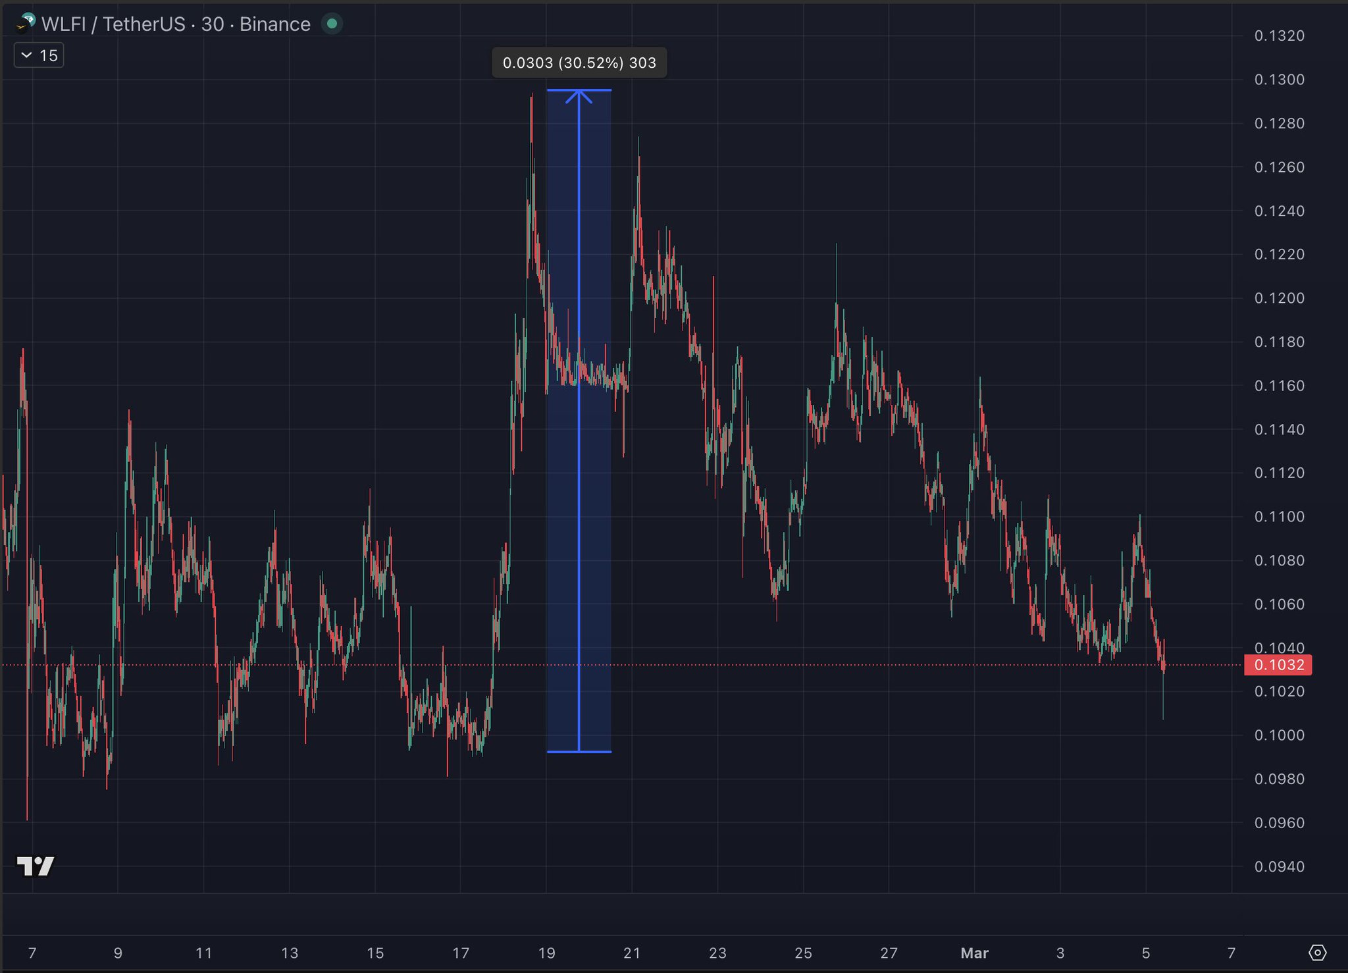Click the TradingView logo watermark

click(36, 866)
